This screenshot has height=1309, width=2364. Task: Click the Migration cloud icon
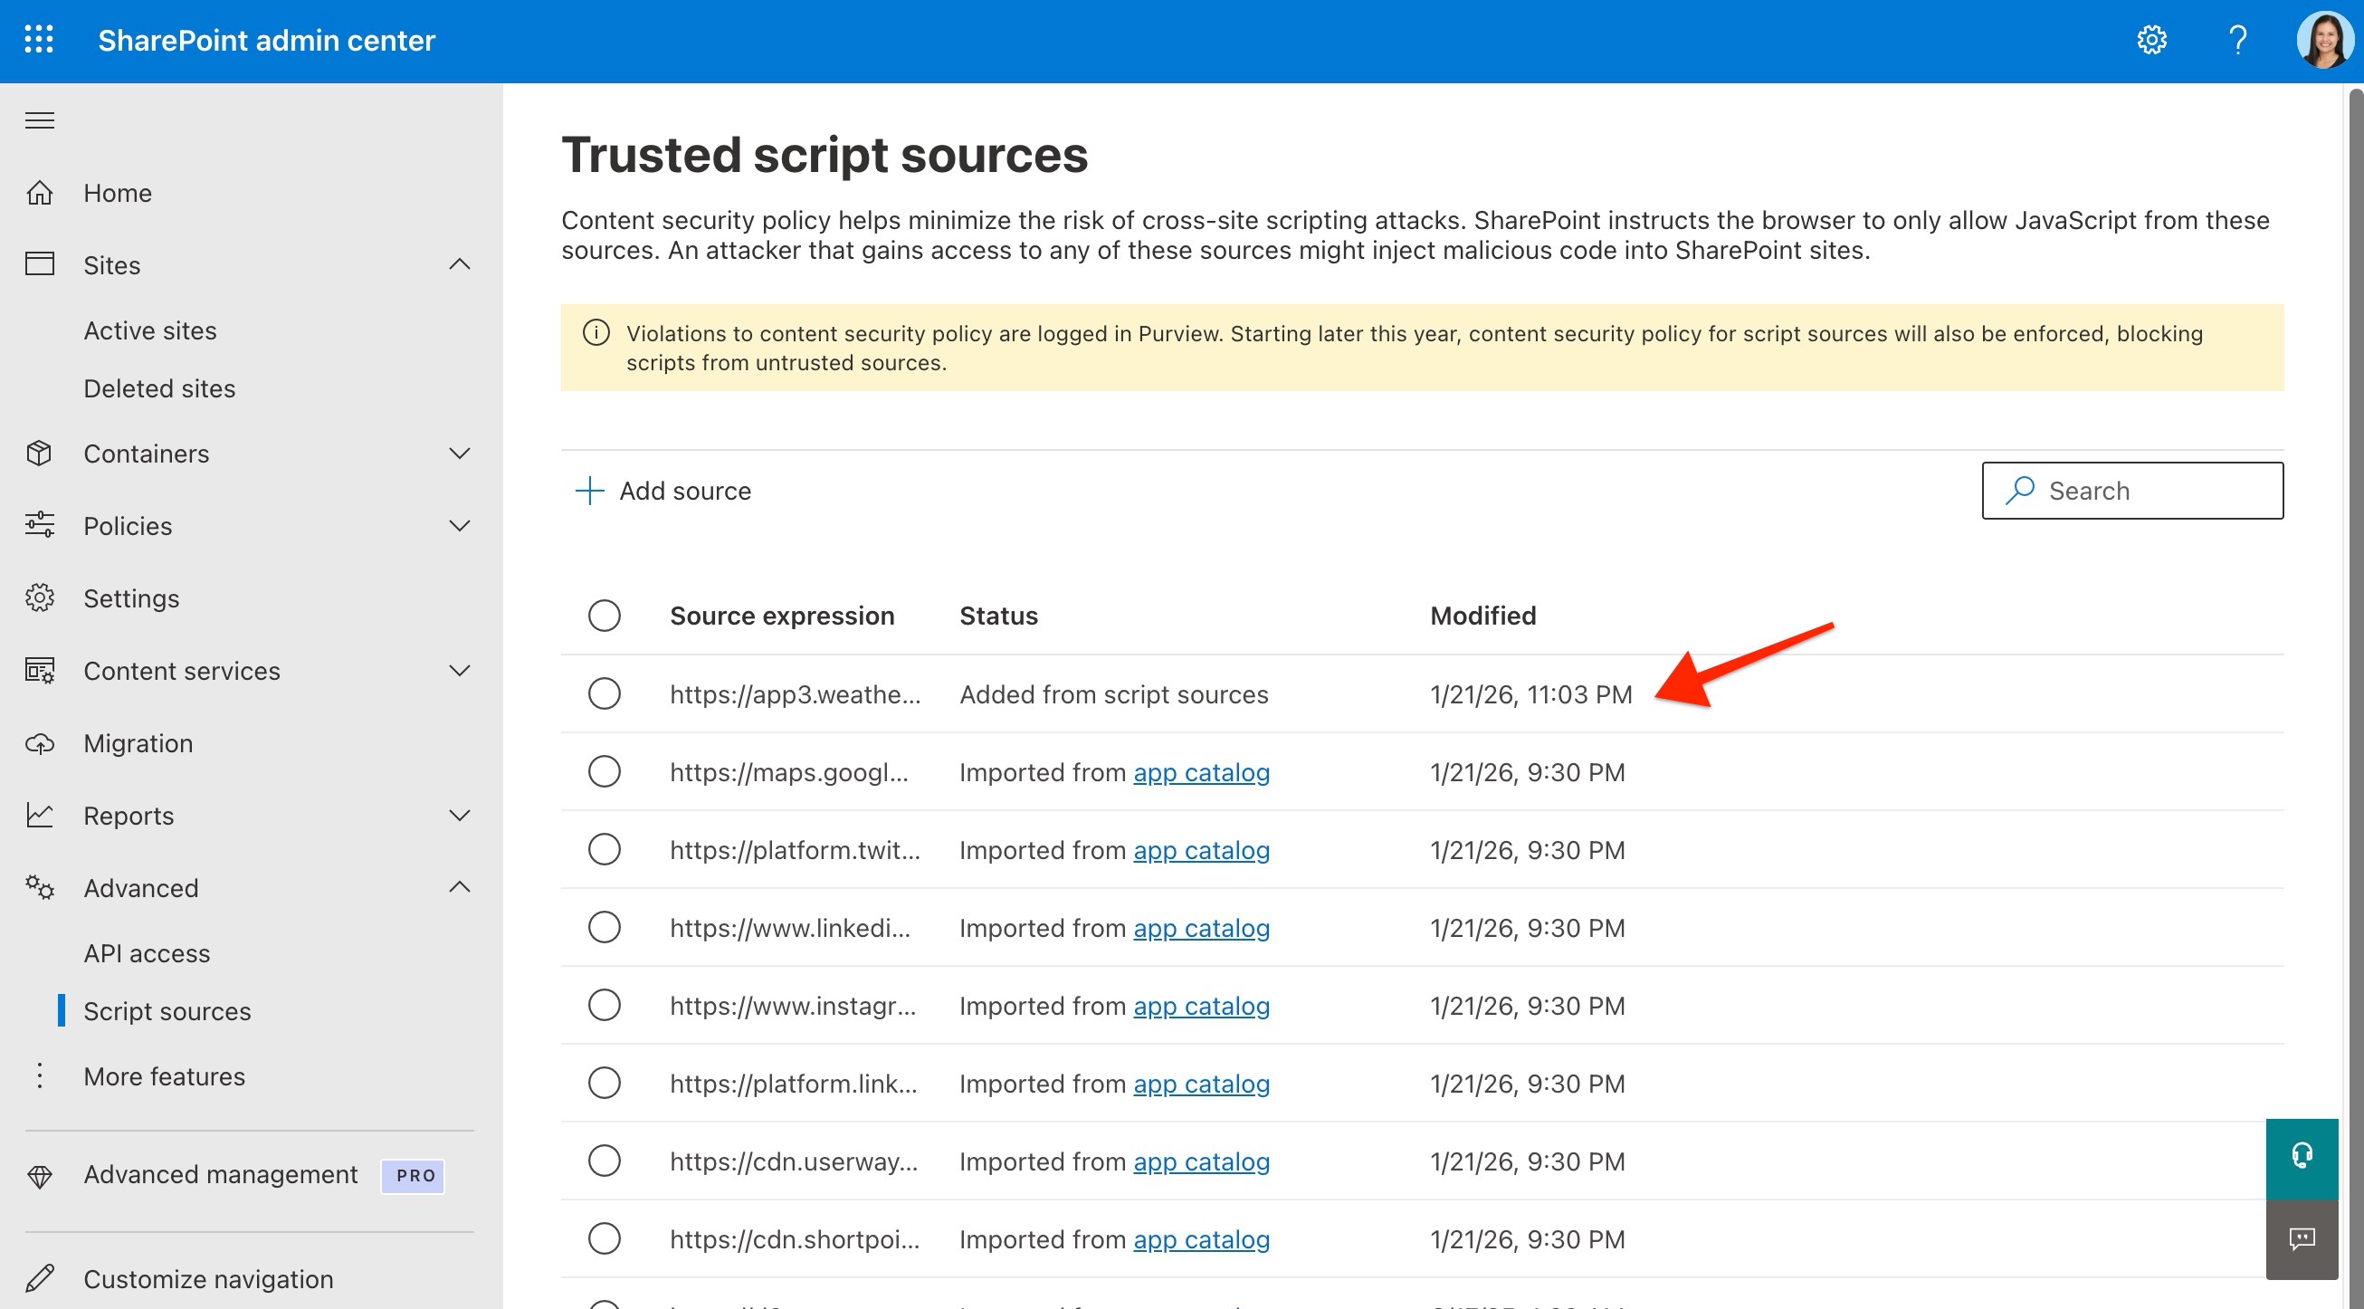click(x=40, y=742)
